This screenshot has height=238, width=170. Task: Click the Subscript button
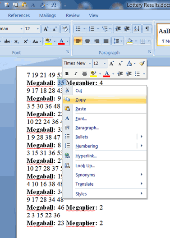coord(16,41)
